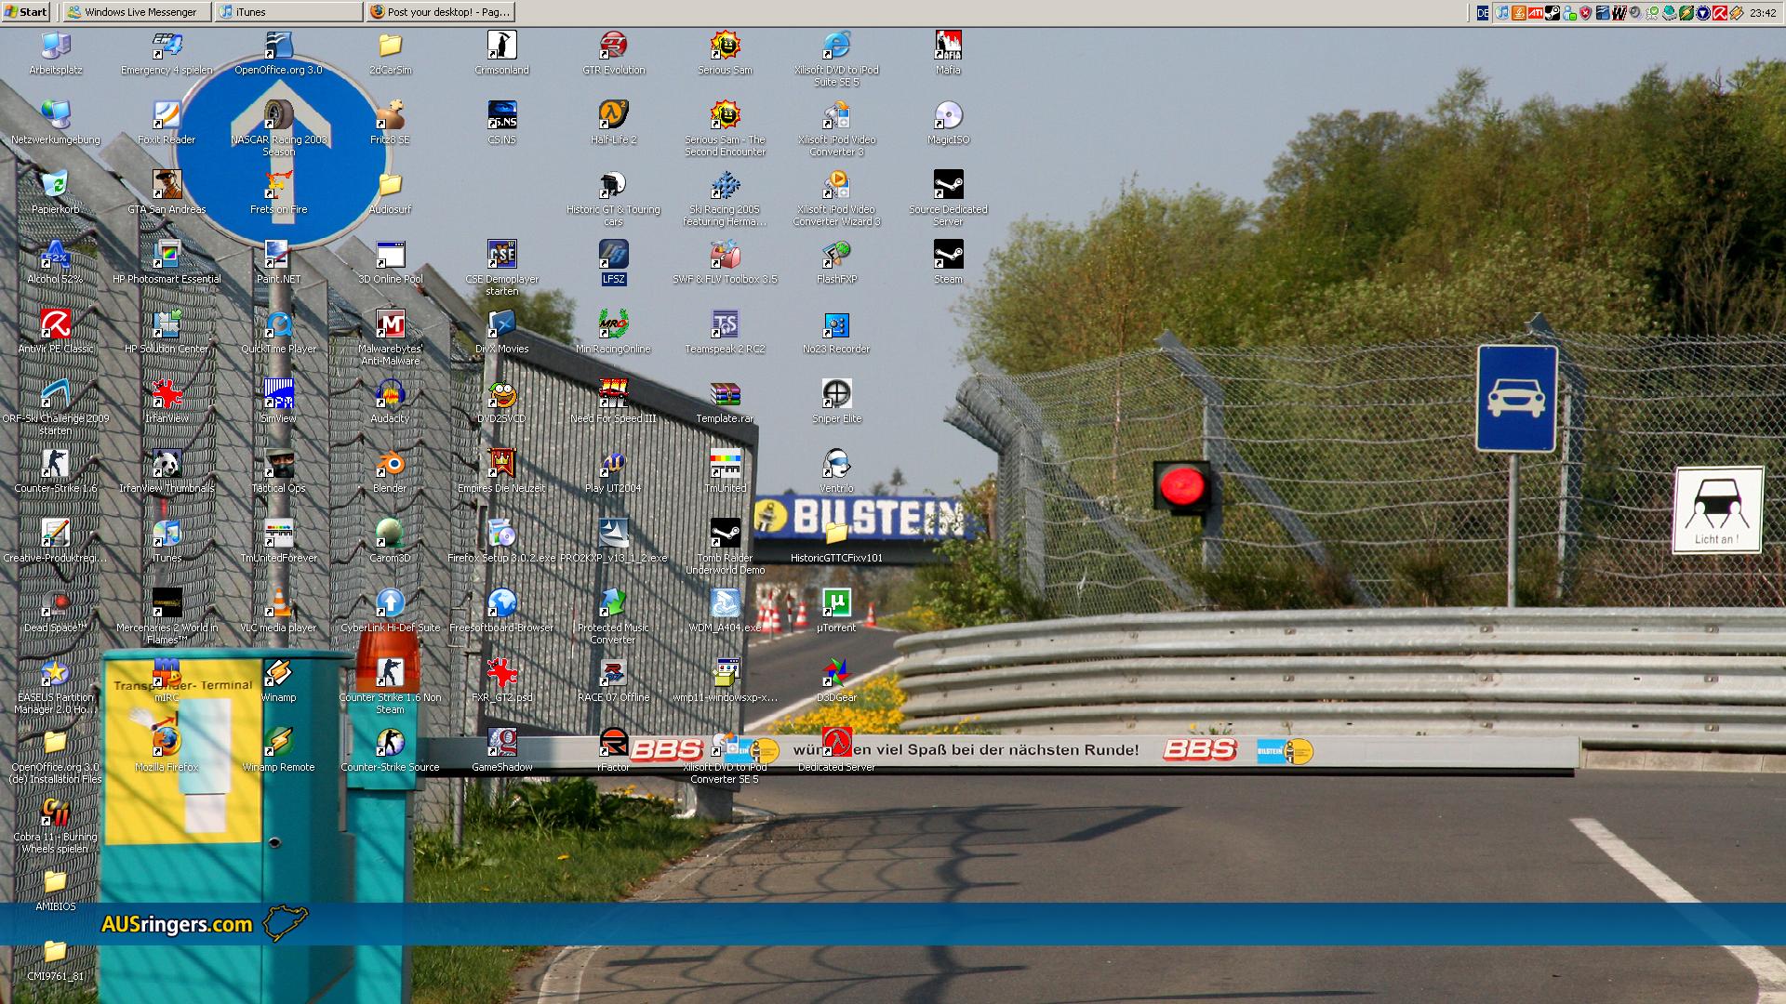Screen dimensions: 1786x1004
Task: Select the Teamspeak 2 RC2 icon
Action: tap(725, 324)
